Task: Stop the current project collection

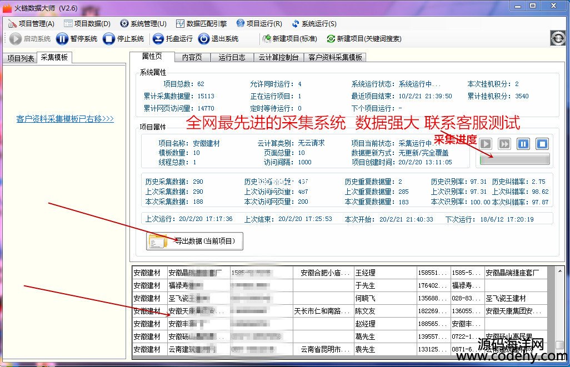Action: point(542,144)
